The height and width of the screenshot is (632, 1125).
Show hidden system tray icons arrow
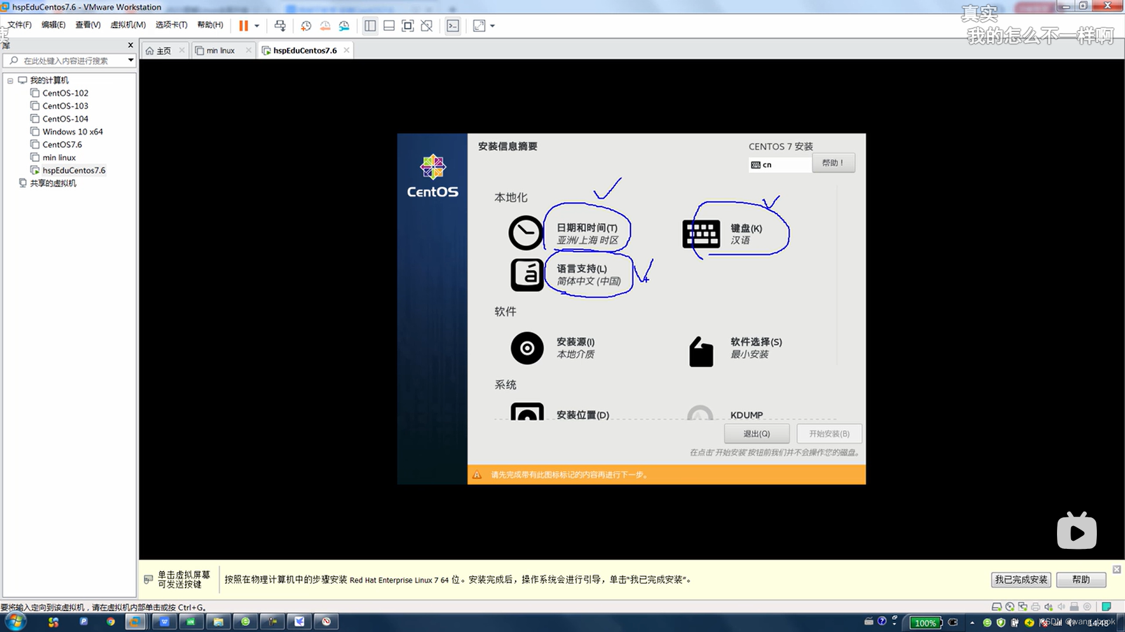972,623
